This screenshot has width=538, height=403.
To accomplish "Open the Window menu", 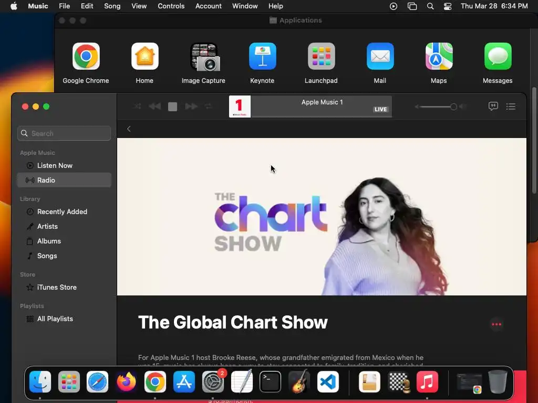I will [x=245, y=6].
